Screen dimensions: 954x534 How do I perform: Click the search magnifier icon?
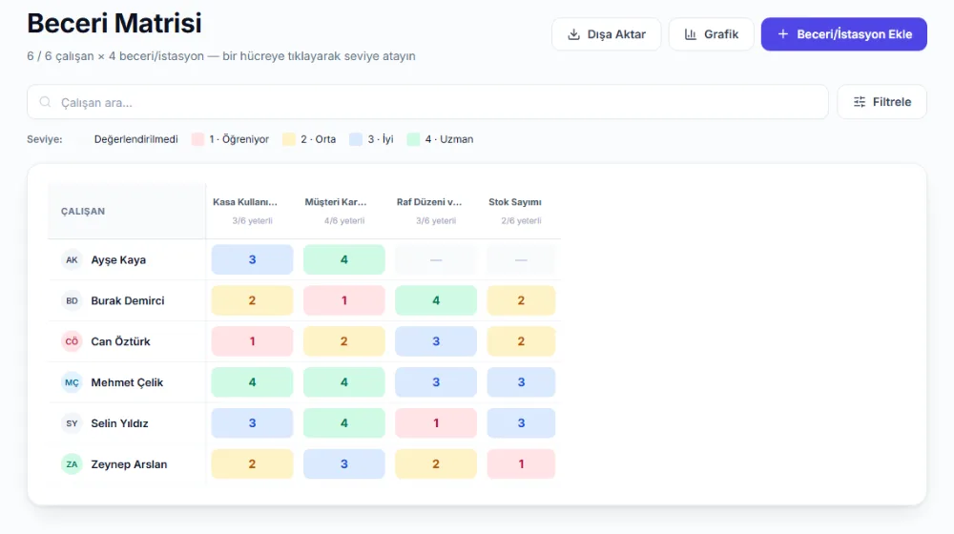click(x=45, y=102)
